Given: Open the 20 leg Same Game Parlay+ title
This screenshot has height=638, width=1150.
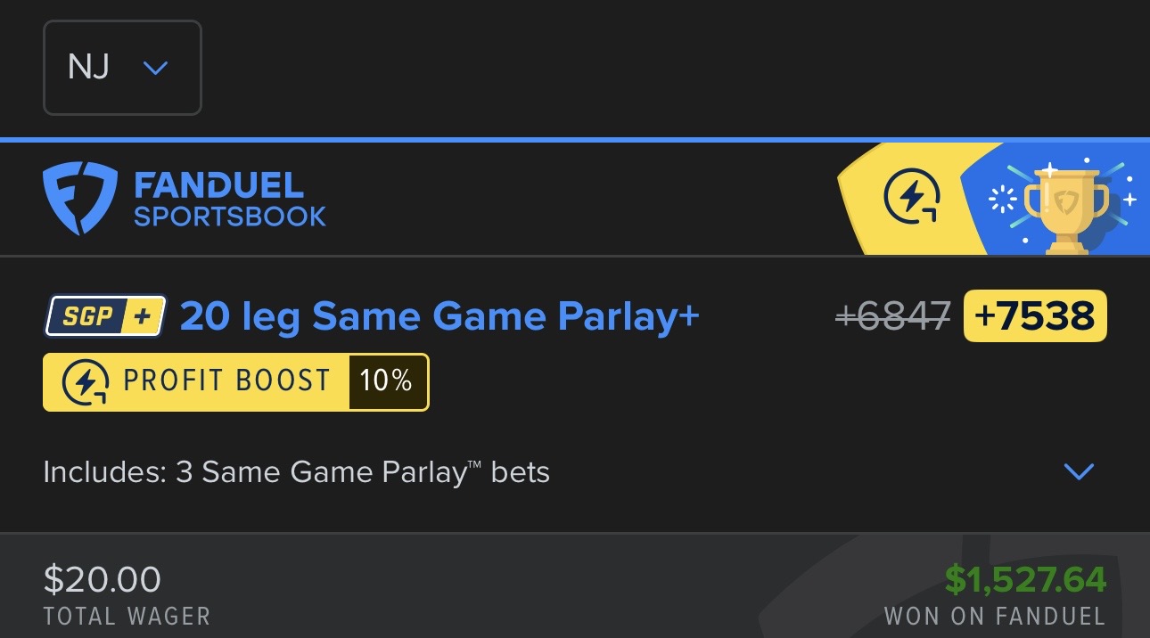Looking at the screenshot, I should (x=439, y=316).
